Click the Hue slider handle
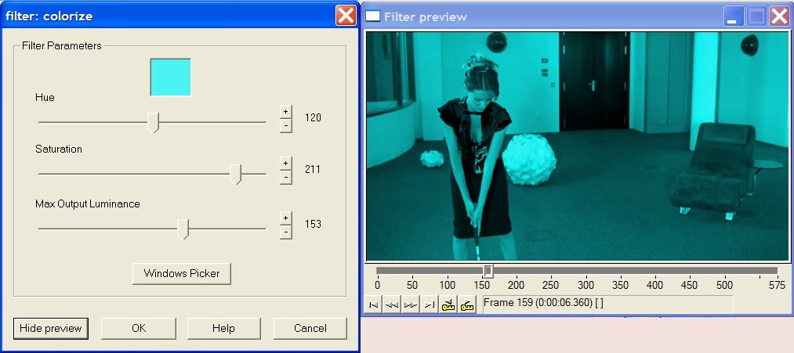The width and height of the screenshot is (794, 353). pos(153,122)
